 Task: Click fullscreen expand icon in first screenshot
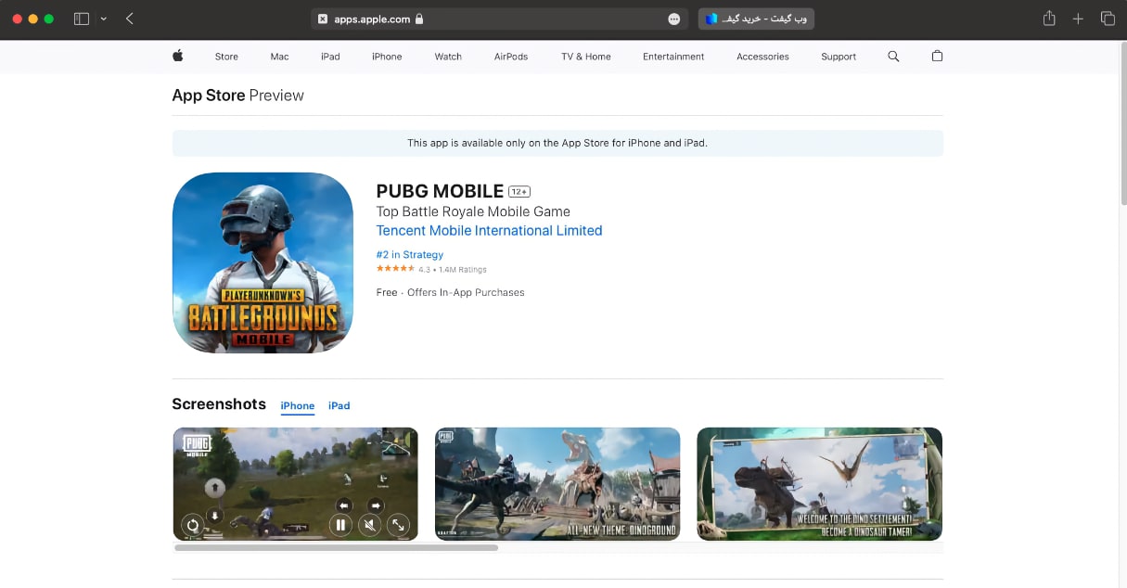[x=398, y=525]
